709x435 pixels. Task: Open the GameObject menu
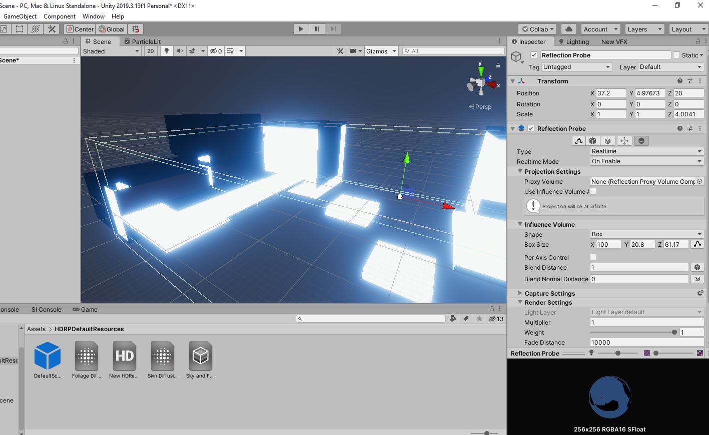pos(20,16)
